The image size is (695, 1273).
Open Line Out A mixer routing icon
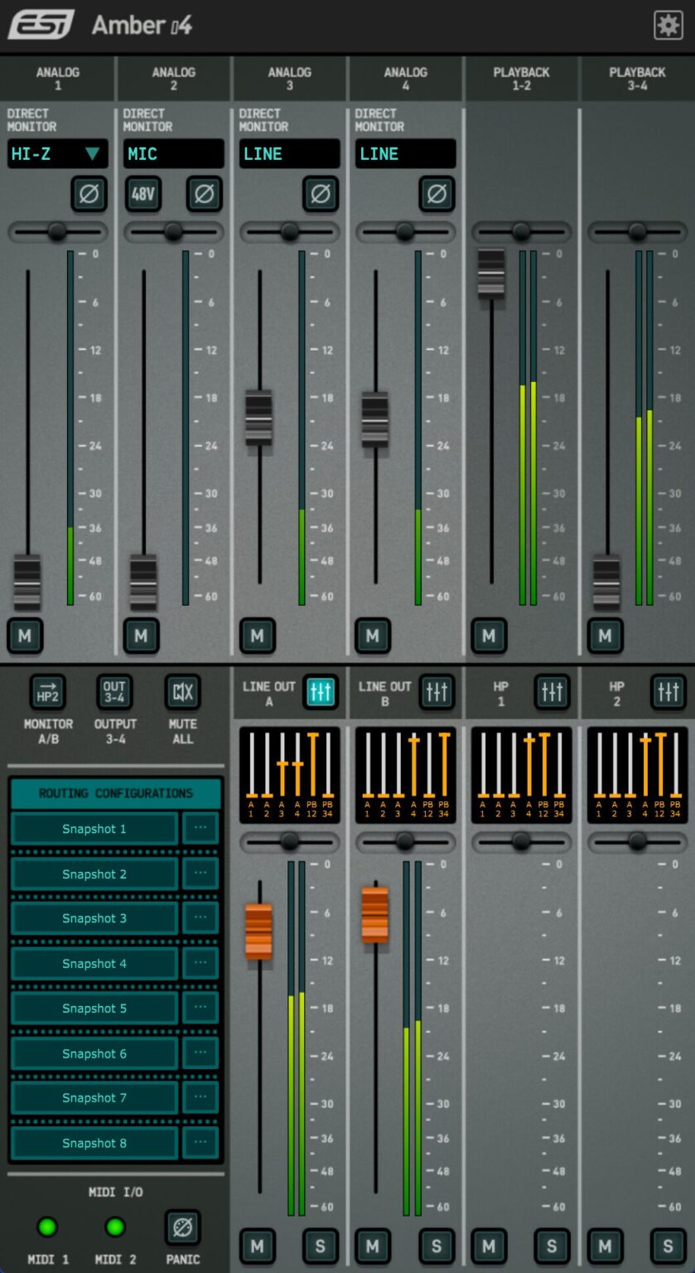(321, 691)
